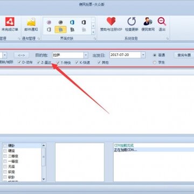Screen dimensions: 194x194
Task: Click the swap stations <--> button
Action: (x=22, y=55)
